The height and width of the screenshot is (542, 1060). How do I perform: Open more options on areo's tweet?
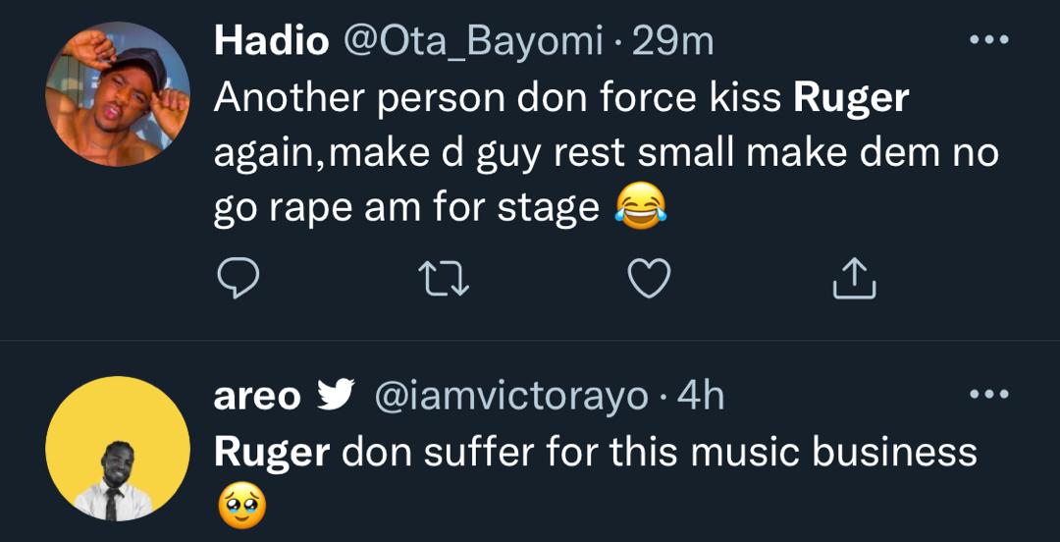pyautogui.click(x=988, y=395)
